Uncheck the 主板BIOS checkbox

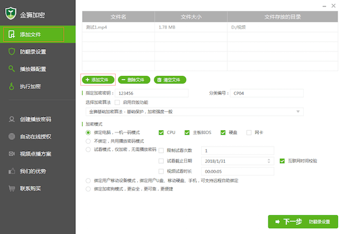point(187,132)
